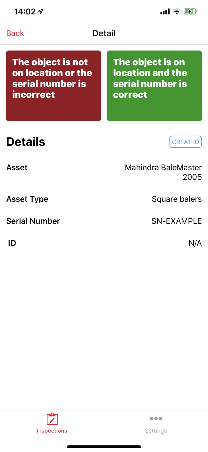Tap Back to return to previous screen
The height and width of the screenshot is (452, 208).
15,33
